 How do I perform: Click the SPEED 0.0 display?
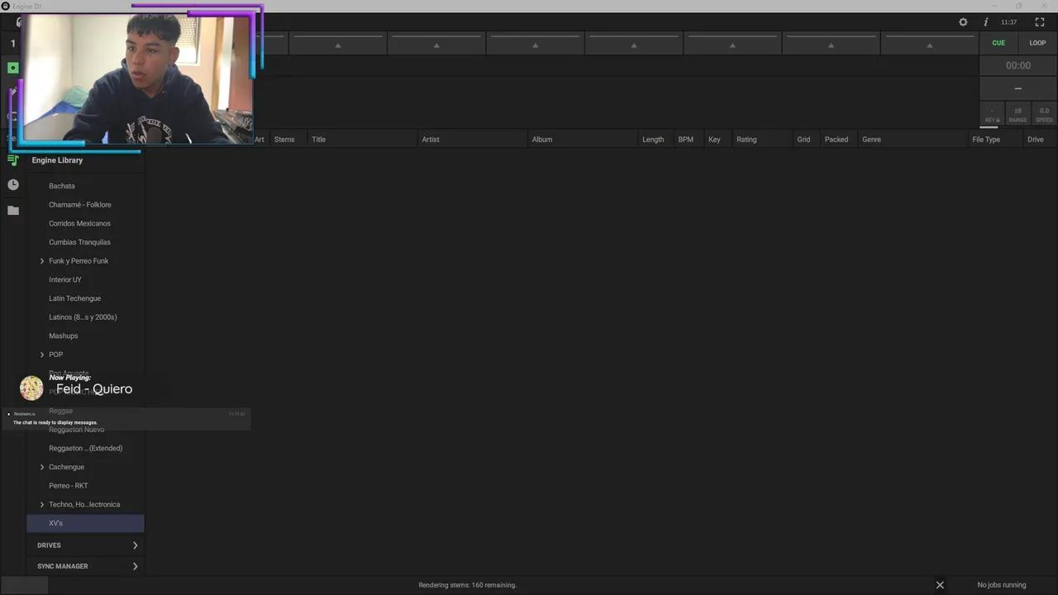tap(1044, 115)
